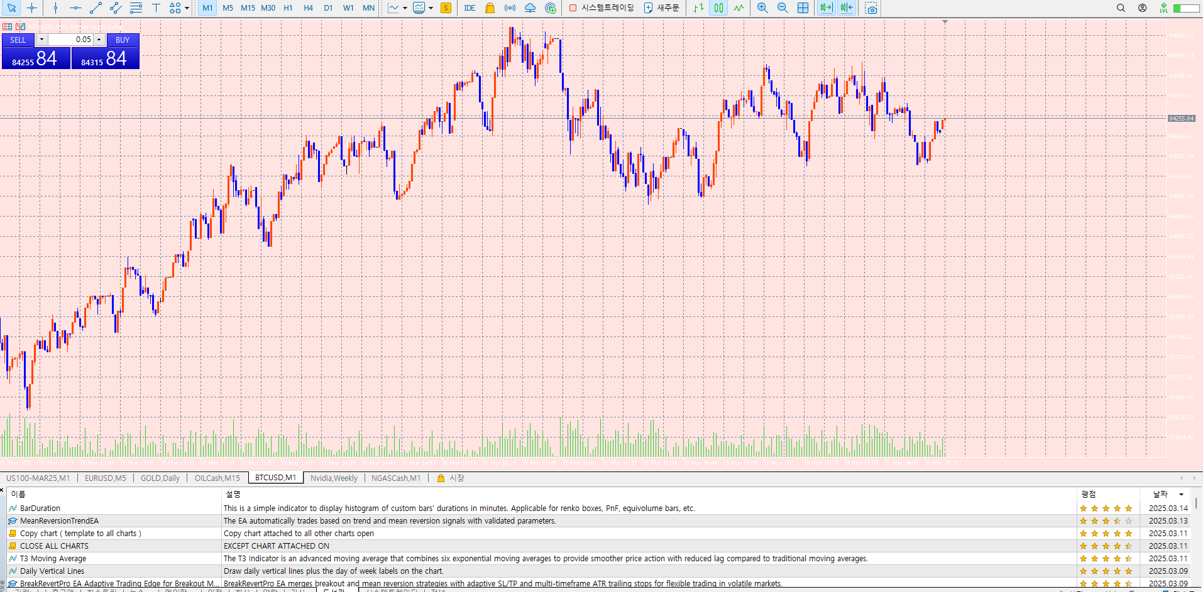Click the SELL button in one-click panel

coord(18,40)
